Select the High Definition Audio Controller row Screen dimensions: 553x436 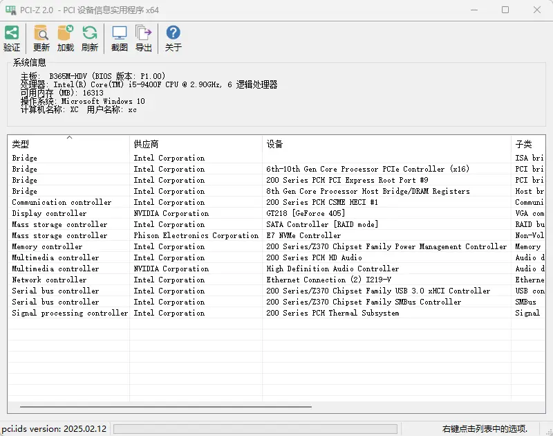[276, 269]
